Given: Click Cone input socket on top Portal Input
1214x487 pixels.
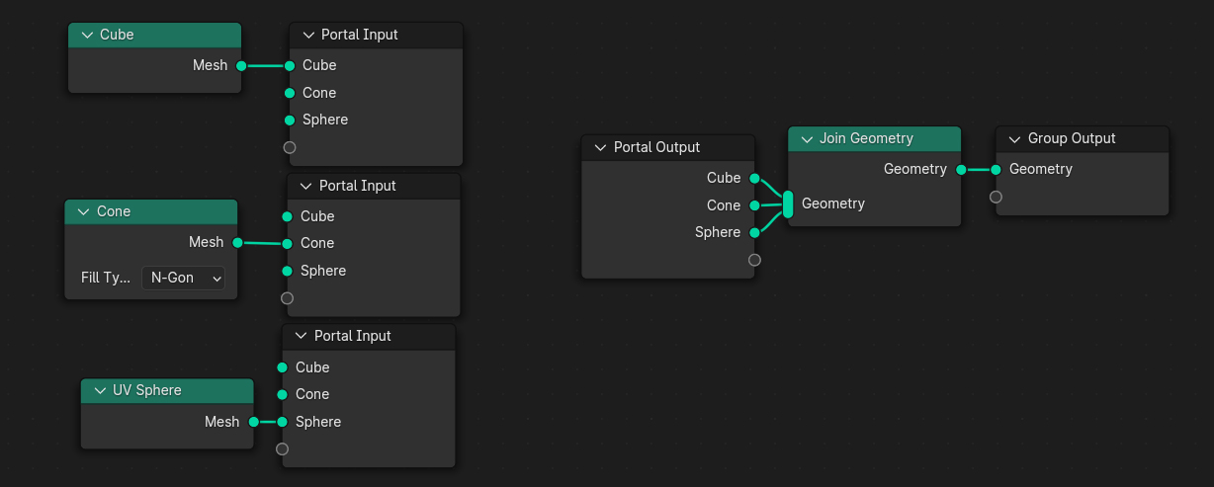Looking at the screenshot, I should tap(290, 93).
